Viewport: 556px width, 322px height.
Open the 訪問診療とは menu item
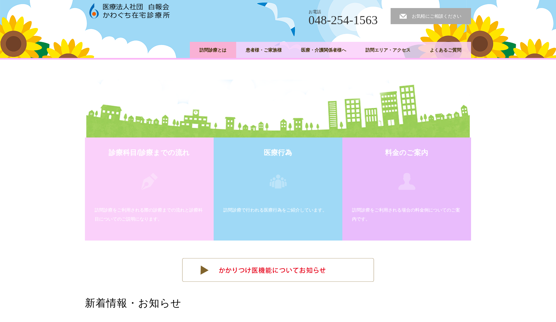213,50
